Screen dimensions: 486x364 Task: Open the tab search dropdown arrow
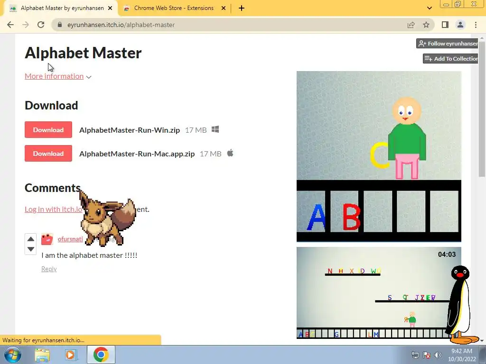pos(429,8)
